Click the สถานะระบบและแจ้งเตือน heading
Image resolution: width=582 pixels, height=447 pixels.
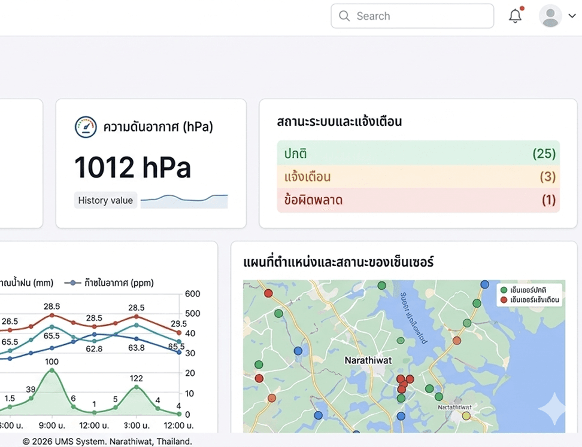pos(339,121)
